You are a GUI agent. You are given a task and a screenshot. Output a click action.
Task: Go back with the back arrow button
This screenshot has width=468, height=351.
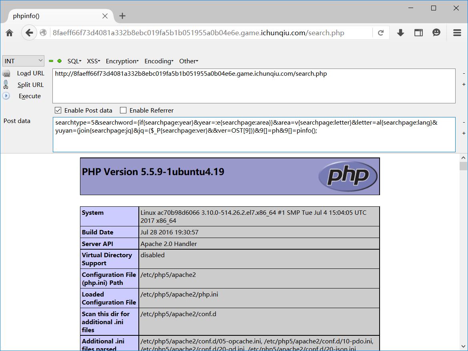(29, 33)
